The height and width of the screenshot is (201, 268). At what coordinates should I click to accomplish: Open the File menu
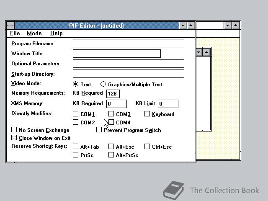coord(15,33)
